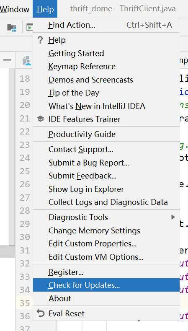This screenshot has height=331, width=188.
Task: Click the project structure folder icon in toolbar
Action: tap(12, 27)
